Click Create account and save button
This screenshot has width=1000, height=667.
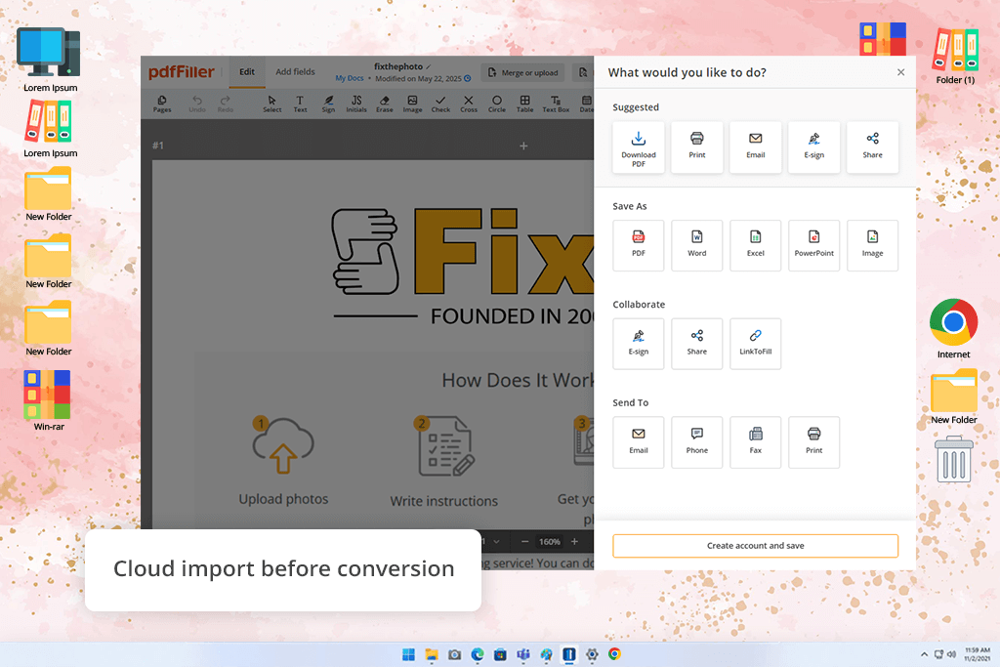(756, 546)
